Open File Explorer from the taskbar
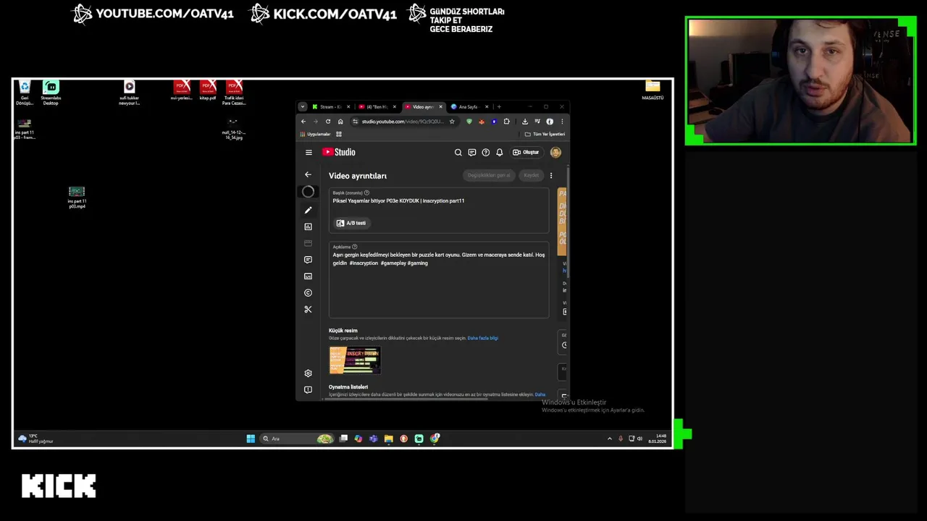 [389, 439]
